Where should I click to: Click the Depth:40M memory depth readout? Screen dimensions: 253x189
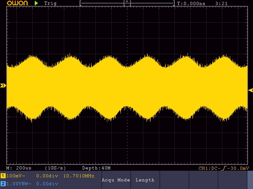(x=96, y=168)
